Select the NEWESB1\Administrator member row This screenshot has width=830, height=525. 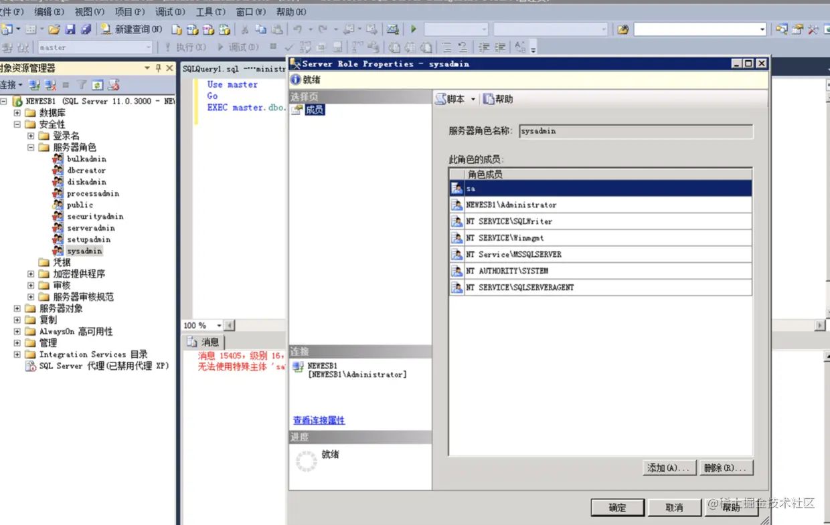tap(600, 205)
